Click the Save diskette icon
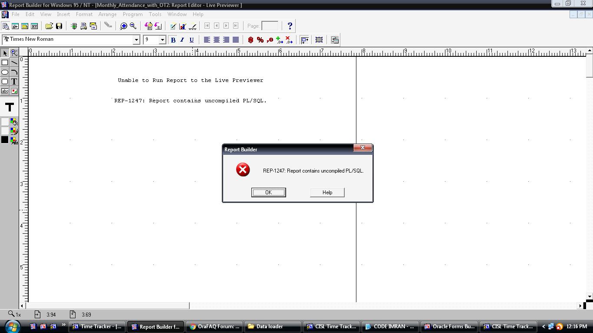Image resolution: width=593 pixels, height=333 pixels. [x=59, y=26]
